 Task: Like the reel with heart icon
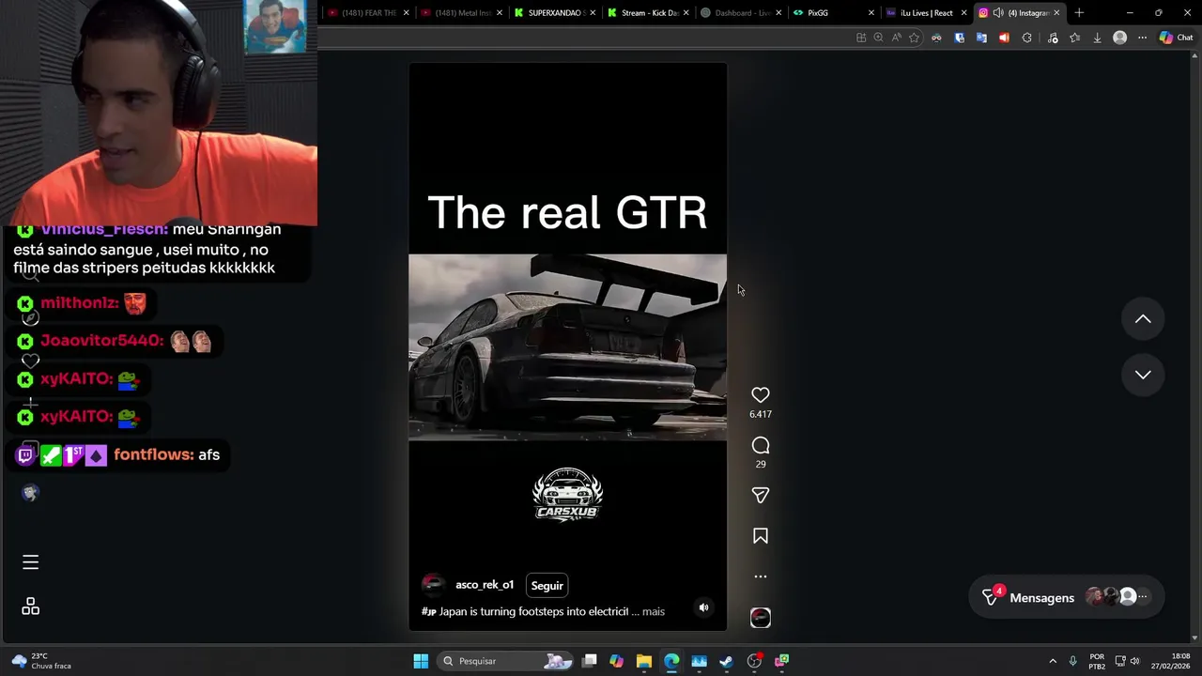[x=761, y=395]
